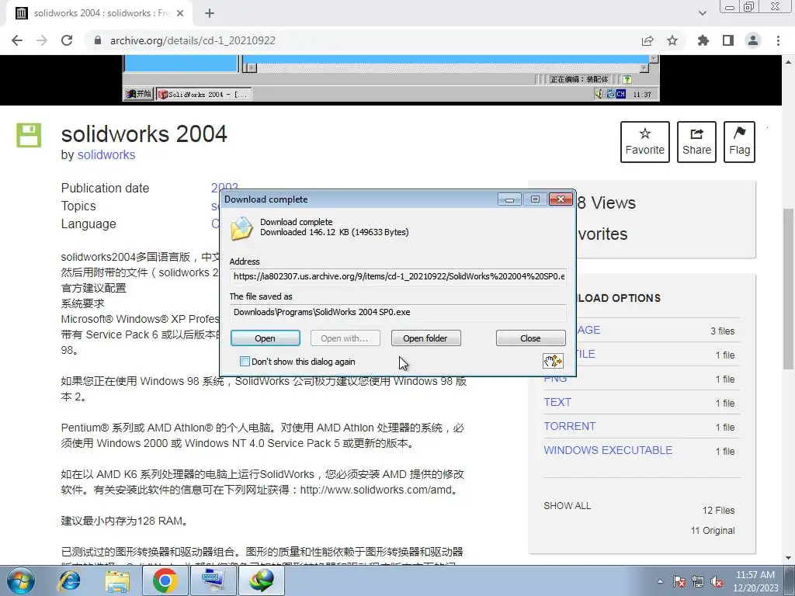Click the drag-and-drop hand icon in dialog
Screen dimensions: 795x596
click(x=553, y=360)
